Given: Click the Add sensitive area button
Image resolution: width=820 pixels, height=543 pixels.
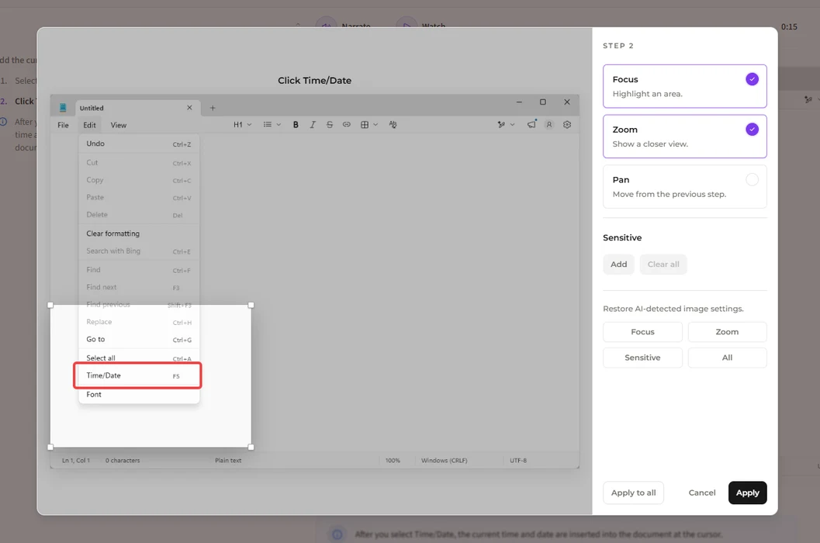Looking at the screenshot, I should pyautogui.click(x=618, y=265).
